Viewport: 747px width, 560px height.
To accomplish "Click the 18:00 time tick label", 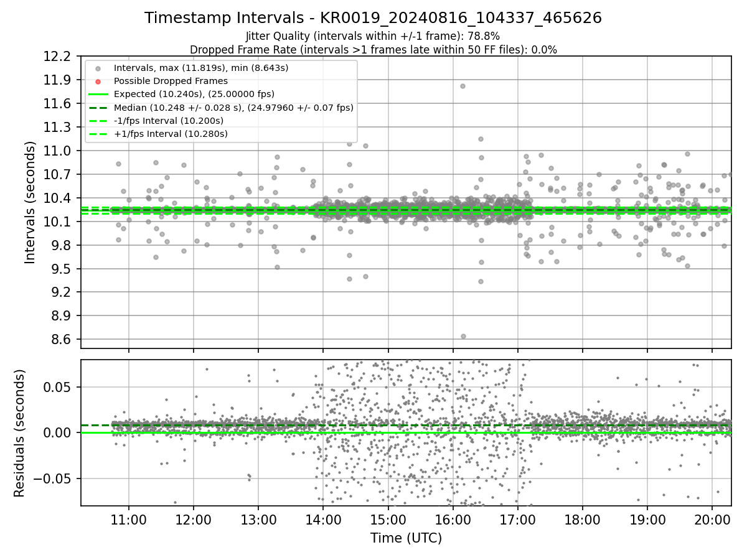I will (582, 520).
